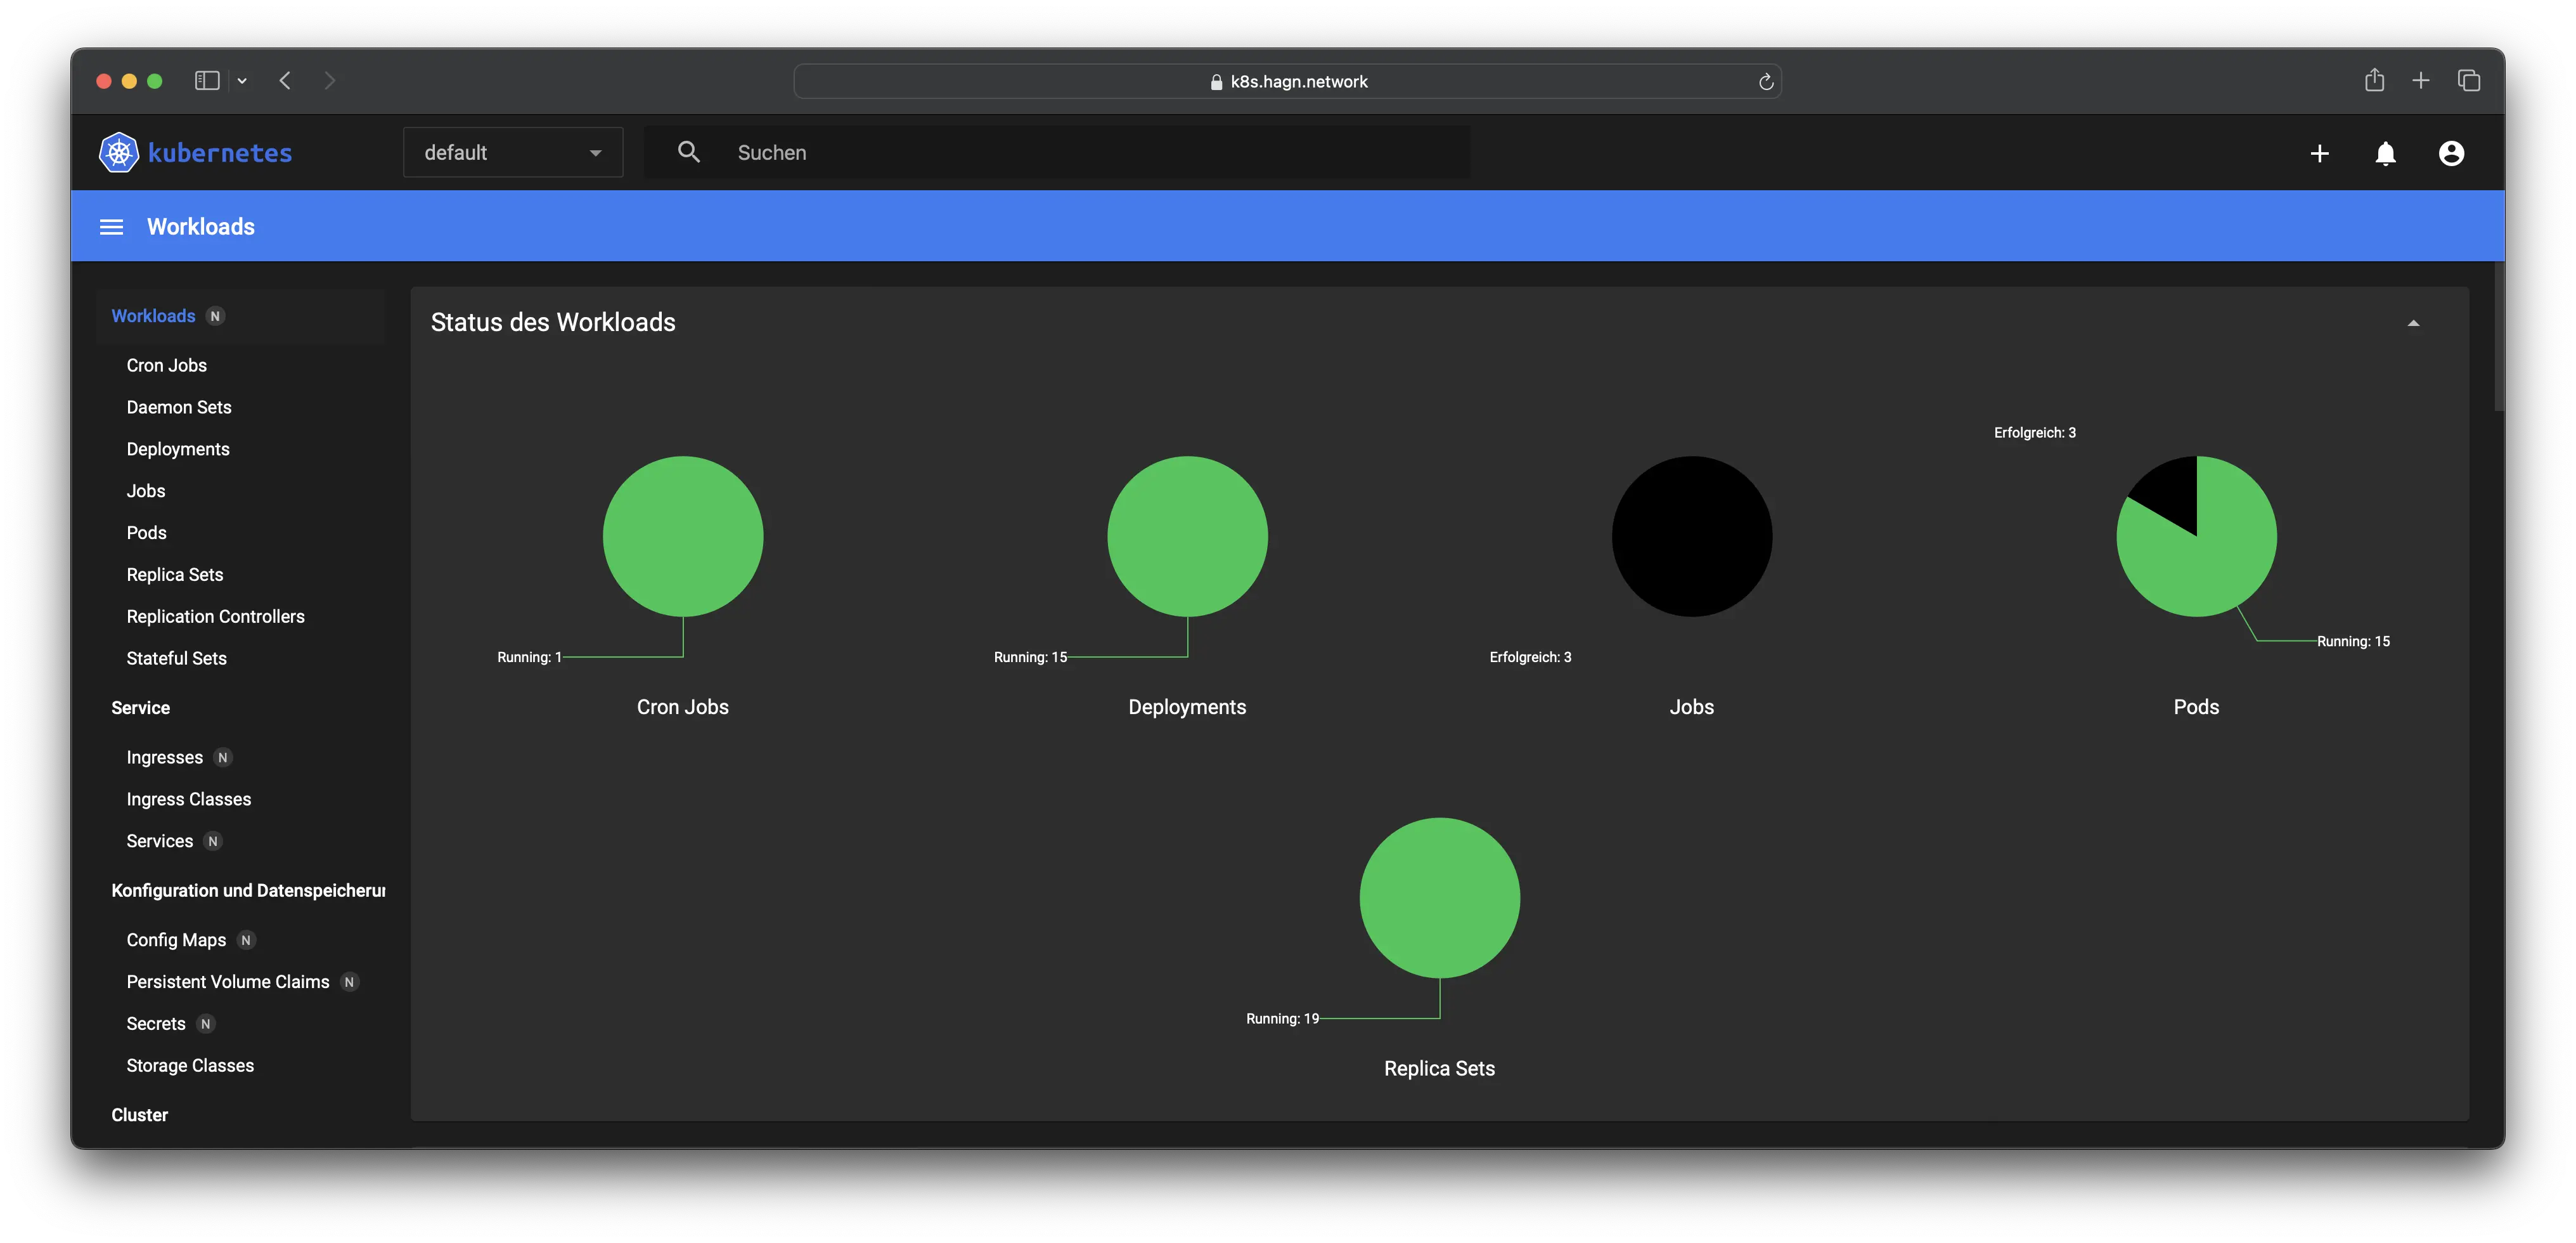Open the default namespace dropdown
Viewport: 2576px width, 1243px height.
click(x=512, y=152)
